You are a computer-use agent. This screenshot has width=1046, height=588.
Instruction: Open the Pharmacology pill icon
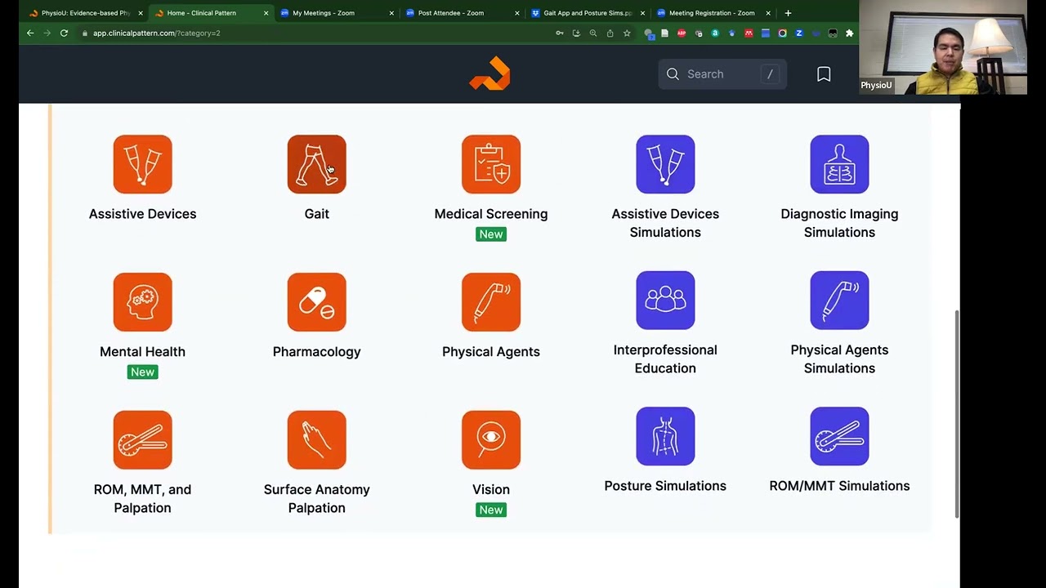click(316, 302)
